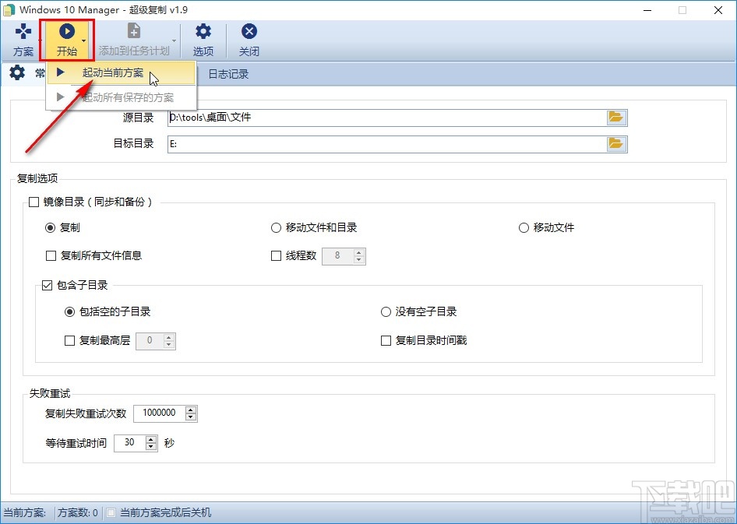Viewport: 737px width, 524px height.
Task: Enable the 镜像目录（同步和备份） checkbox
Action: [x=33, y=202]
